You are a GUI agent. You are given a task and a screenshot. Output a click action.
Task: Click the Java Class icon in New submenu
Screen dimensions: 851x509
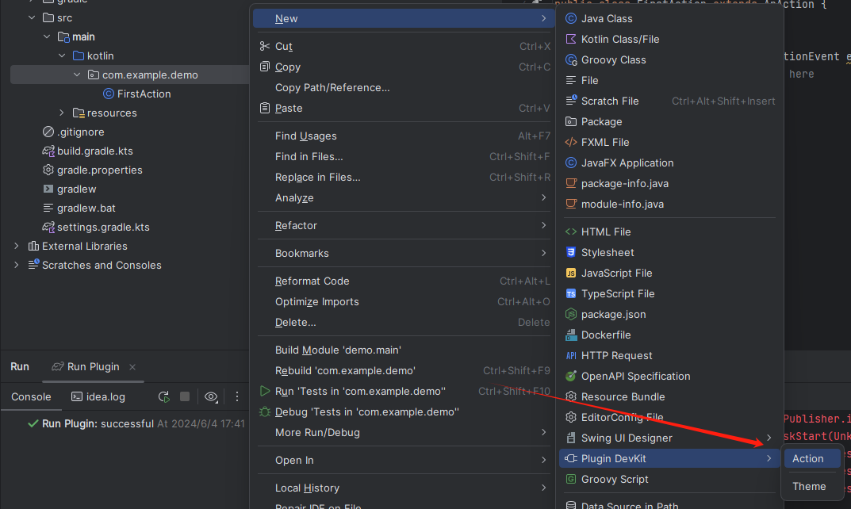coord(570,18)
